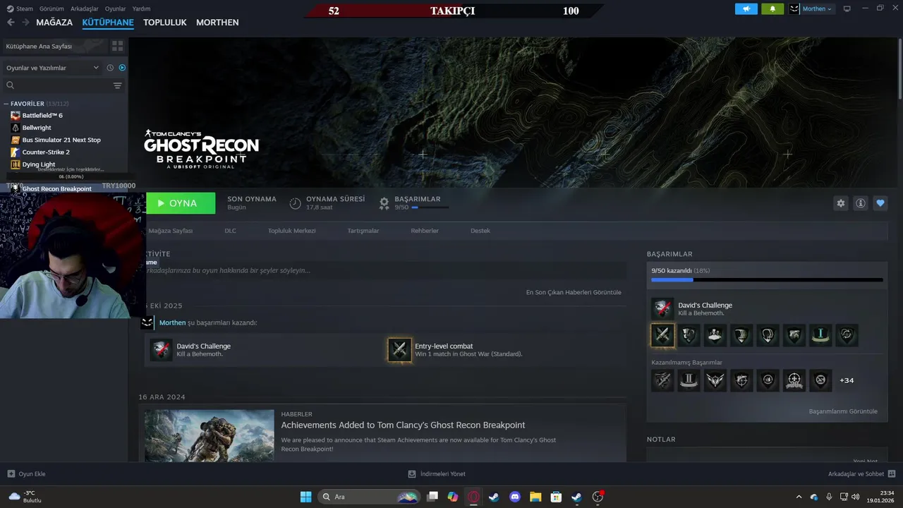Viewport: 903px width, 508px height.
Task: Open Discord from the taskbar
Action: (x=515, y=497)
